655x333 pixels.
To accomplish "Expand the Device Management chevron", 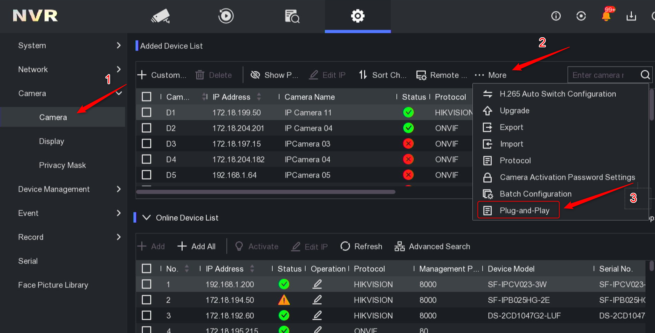I will [x=119, y=189].
